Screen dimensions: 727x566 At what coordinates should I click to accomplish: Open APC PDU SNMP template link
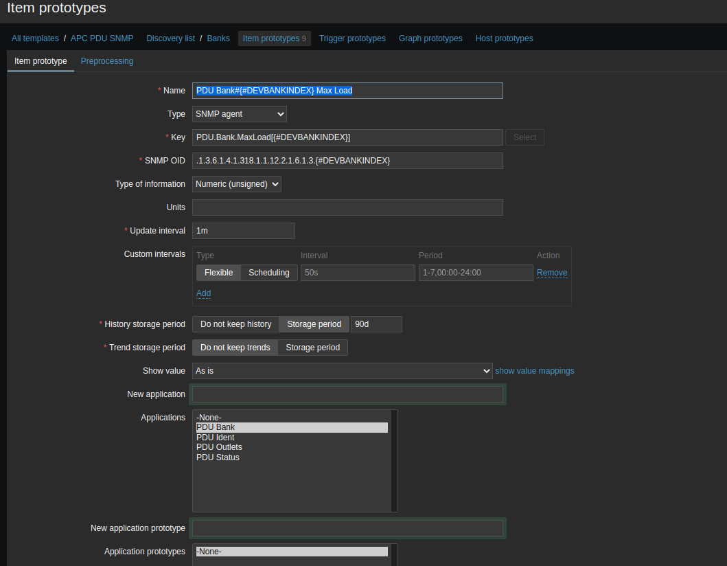coord(102,38)
